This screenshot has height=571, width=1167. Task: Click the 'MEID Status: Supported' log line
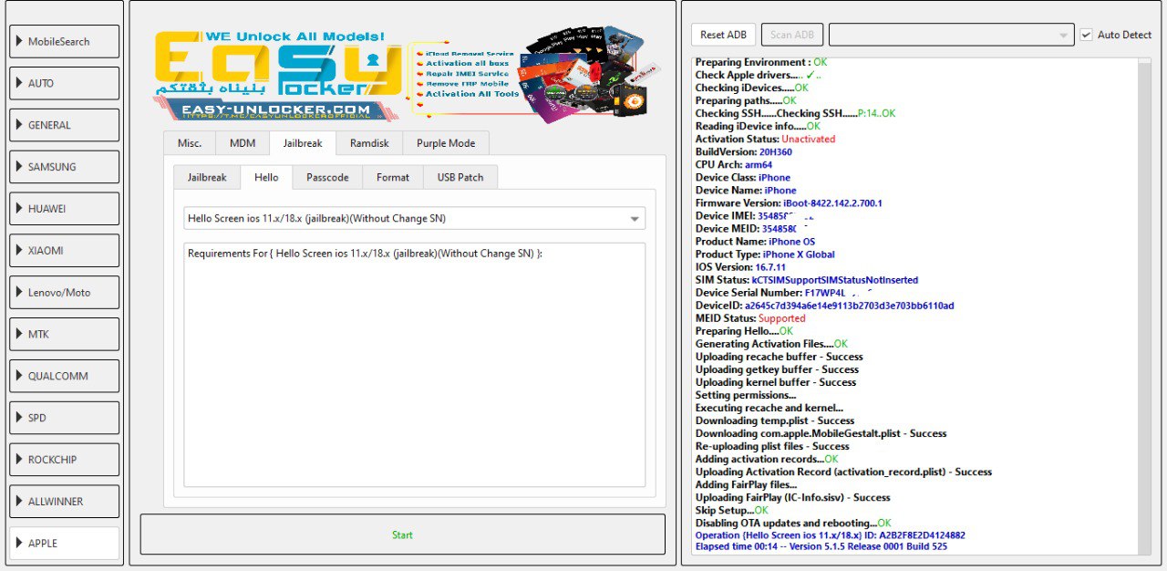(750, 318)
